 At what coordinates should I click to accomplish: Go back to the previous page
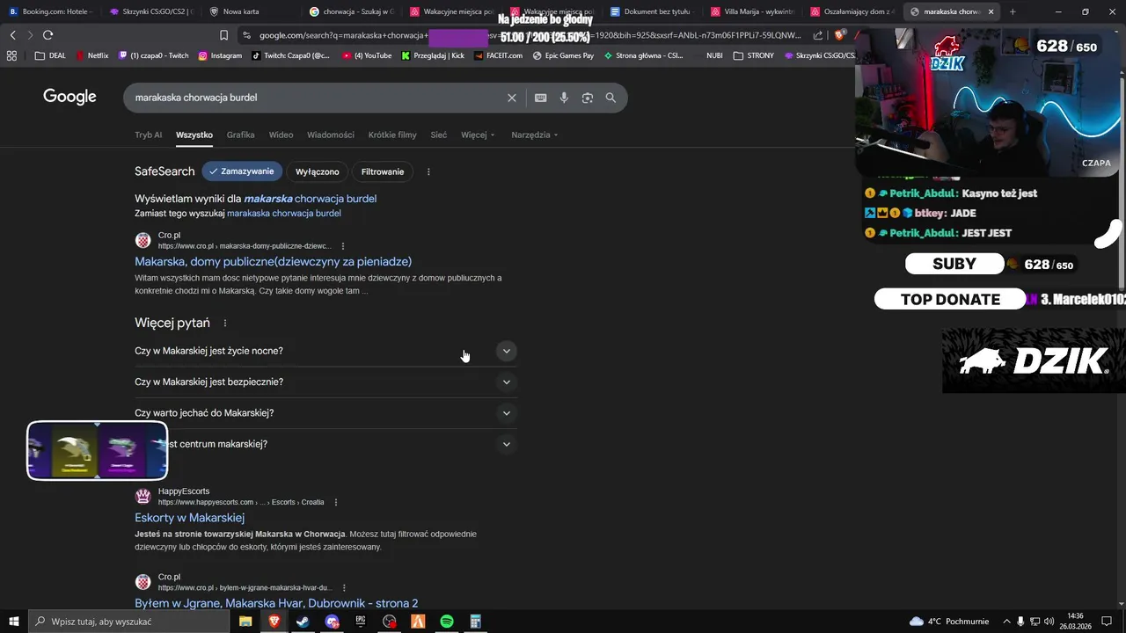tap(12, 35)
